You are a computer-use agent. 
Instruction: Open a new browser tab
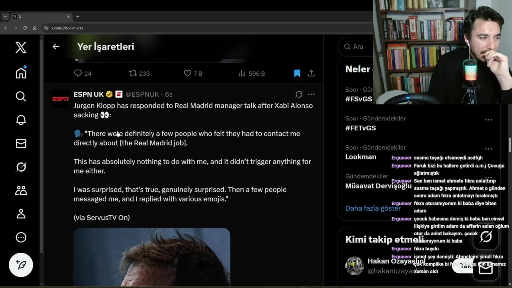(78, 16)
